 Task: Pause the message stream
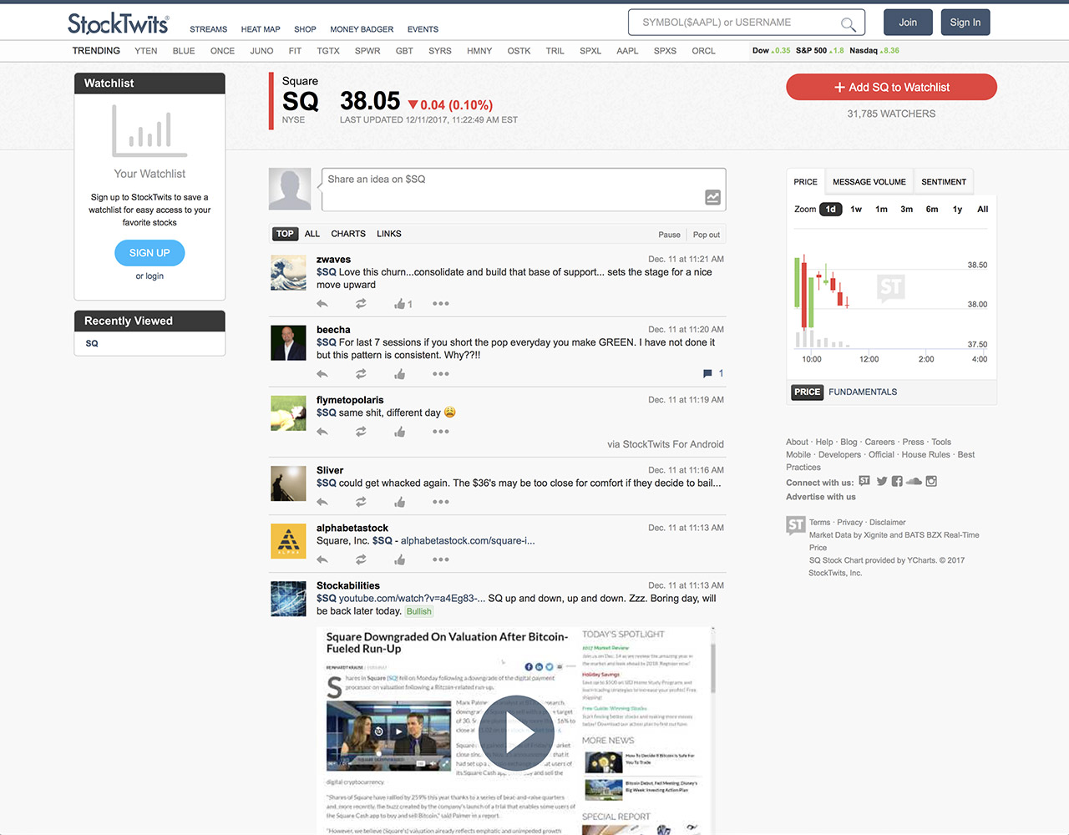[x=669, y=235]
